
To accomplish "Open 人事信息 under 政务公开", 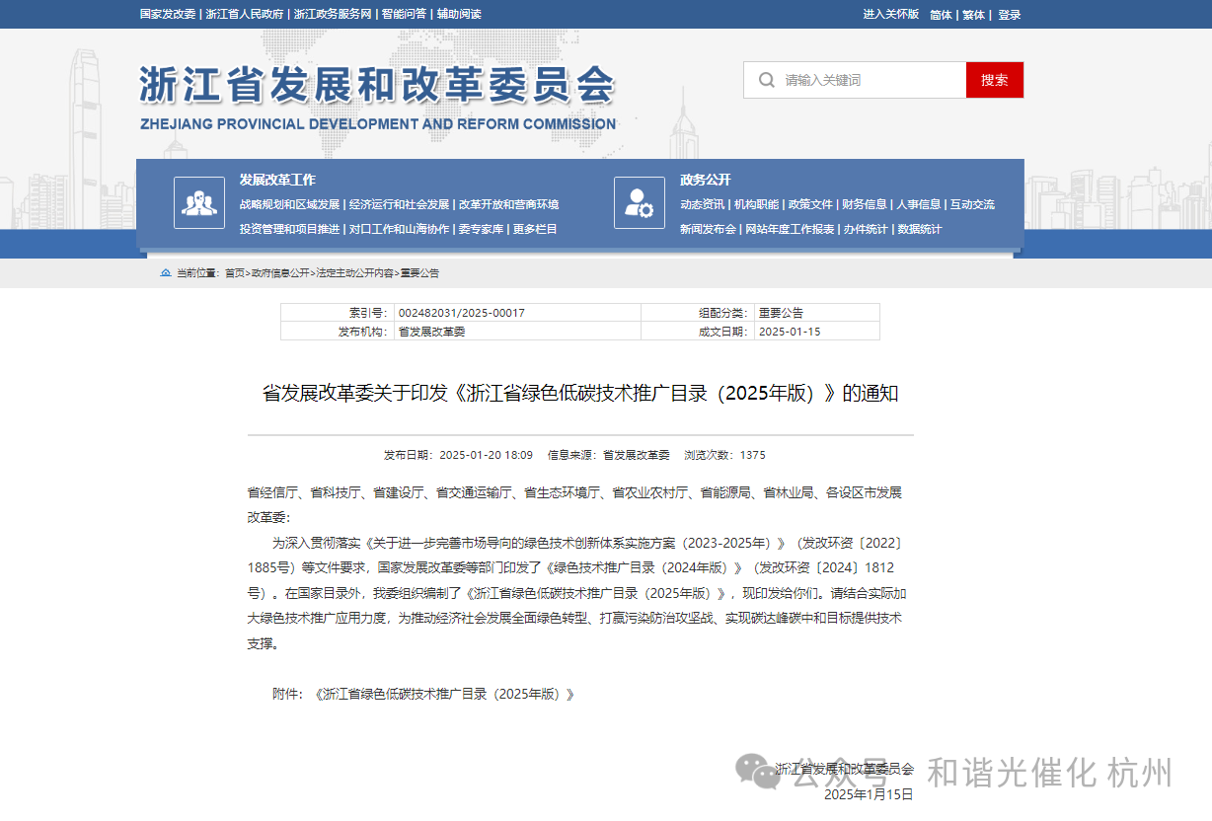I will coord(919,204).
